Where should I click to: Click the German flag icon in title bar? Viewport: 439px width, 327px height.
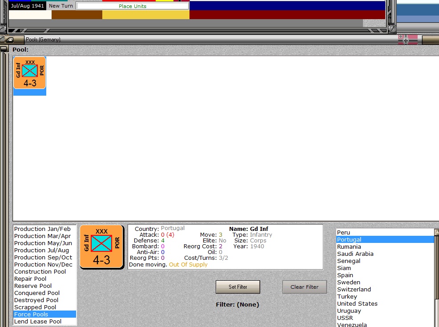tap(407, 40)
